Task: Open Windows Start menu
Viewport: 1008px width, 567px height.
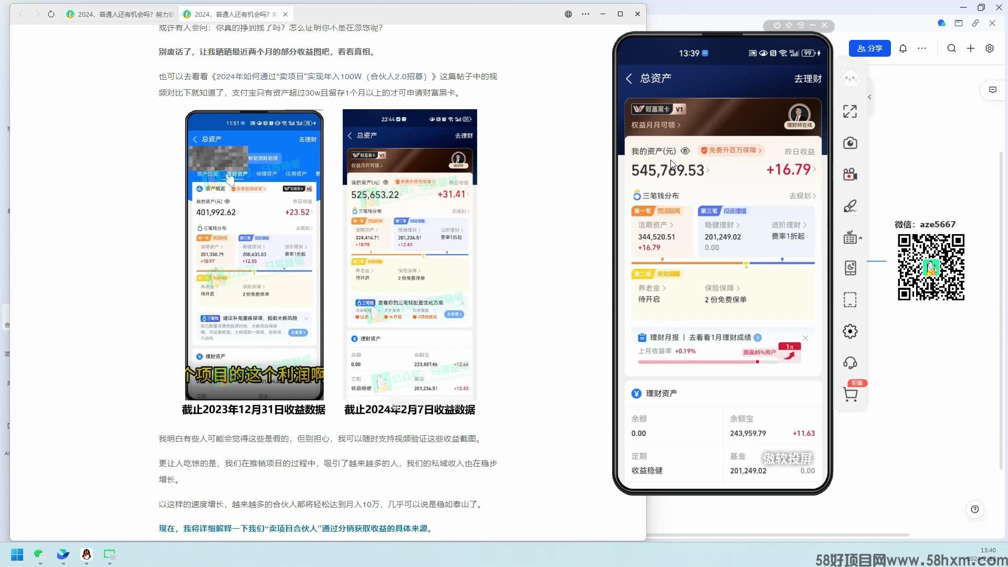Action: point(17,554)
